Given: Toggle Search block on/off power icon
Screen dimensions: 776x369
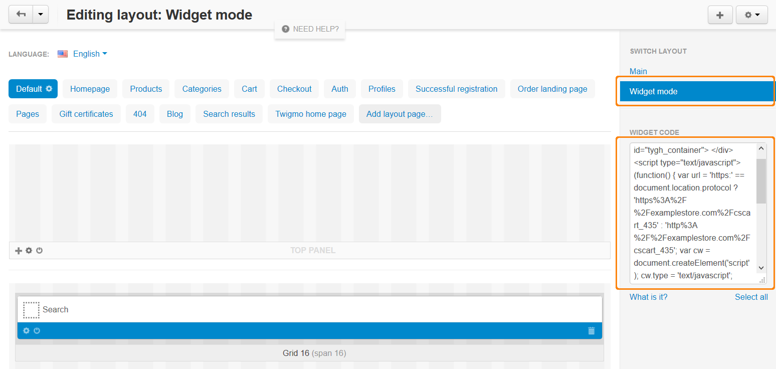Looking at the screenshot, I should pyautogui.click(x=37, y=330).
